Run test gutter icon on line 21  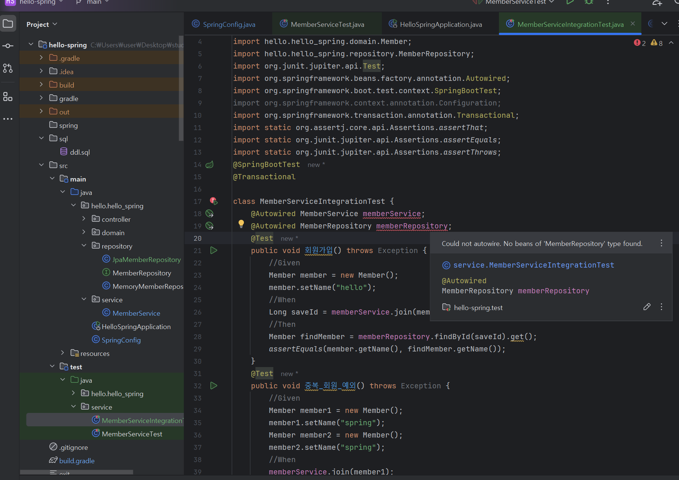[214, 250]
